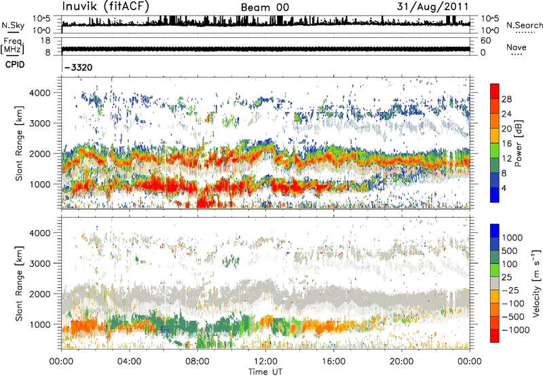Click the '12' label on the Power color bar

pyautogui.click(x=506, y=158)
